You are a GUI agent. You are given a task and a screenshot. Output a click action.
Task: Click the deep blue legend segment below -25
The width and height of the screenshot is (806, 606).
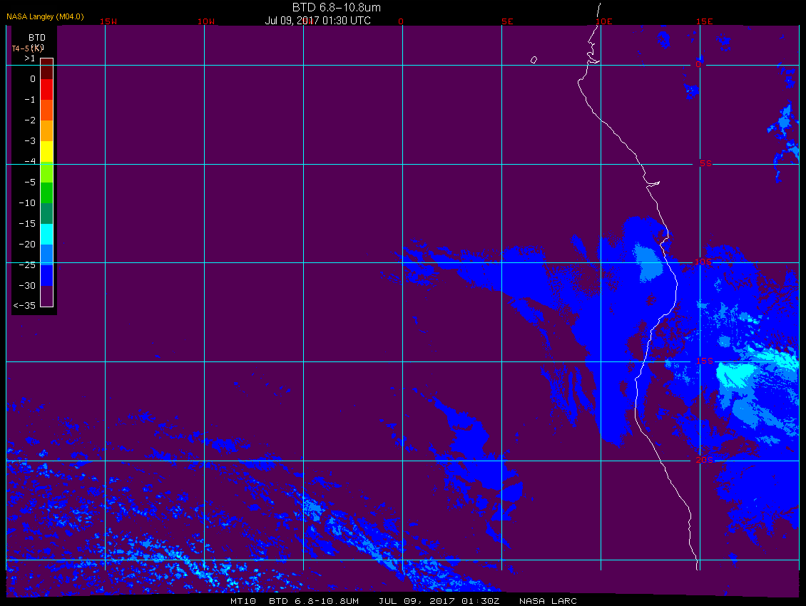point(47,275)
